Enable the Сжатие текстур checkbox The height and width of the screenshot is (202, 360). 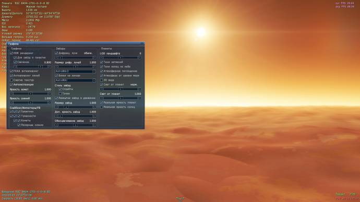tap(11, 80)
